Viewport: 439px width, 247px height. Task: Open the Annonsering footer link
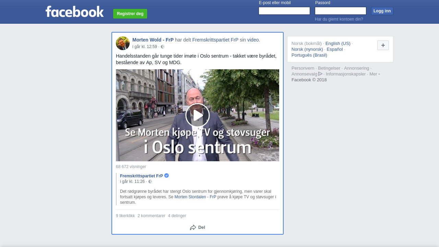pyautogui.click(x=357, y=68)
